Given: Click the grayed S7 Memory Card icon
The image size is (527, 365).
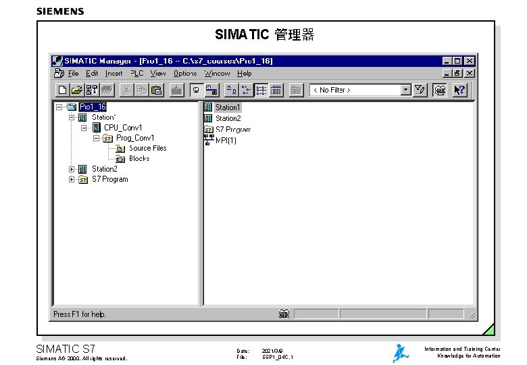Looking at the screenshot, I should 107,90.
